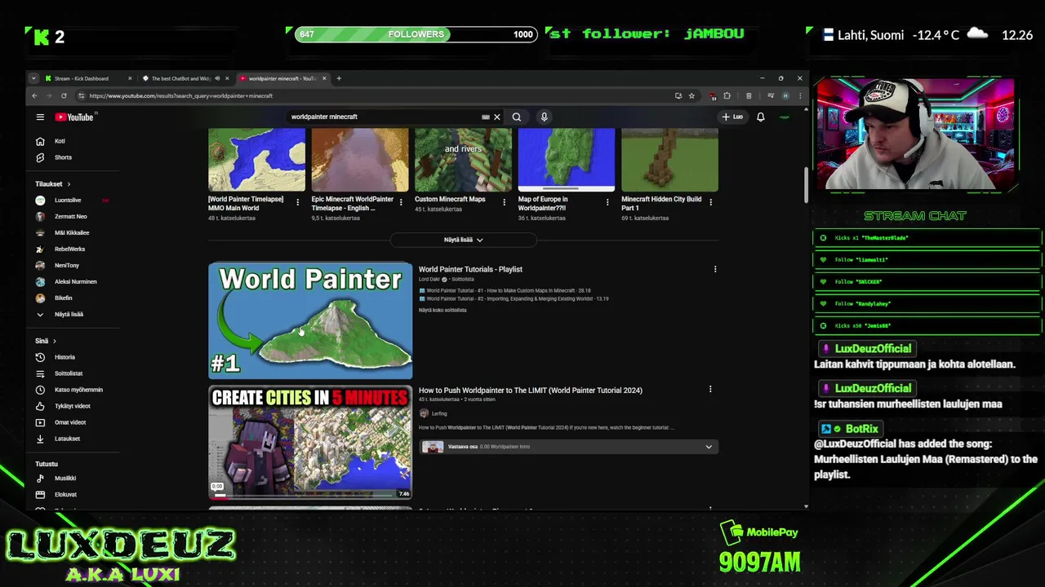1045x587 pixels.
Task: Open options for Minecraft Hidden City Build
Action: (710, 202)
